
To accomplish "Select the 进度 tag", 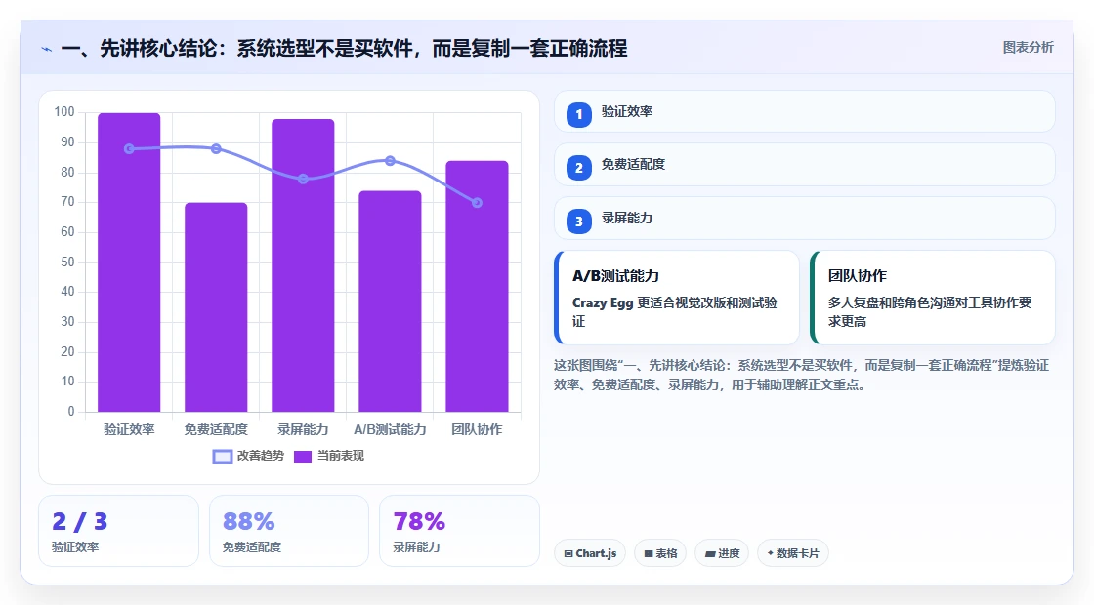I will pyautogui.click(x=722, y=553).
